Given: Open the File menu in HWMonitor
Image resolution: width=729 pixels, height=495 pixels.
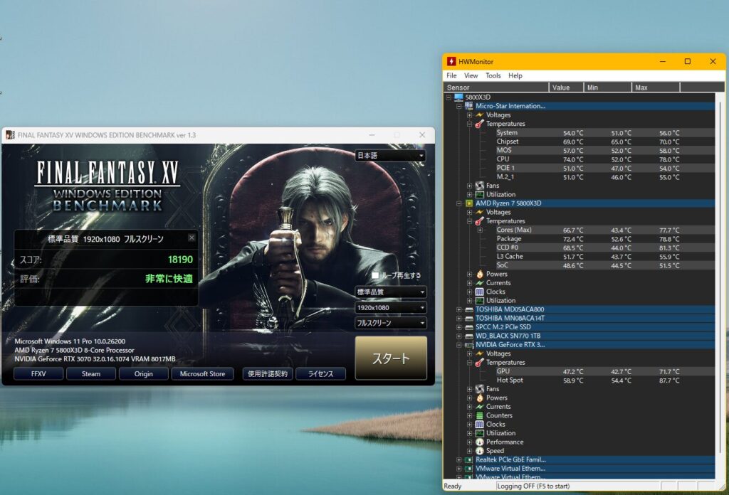Looking at the screenshot, I should coord(451,75).
